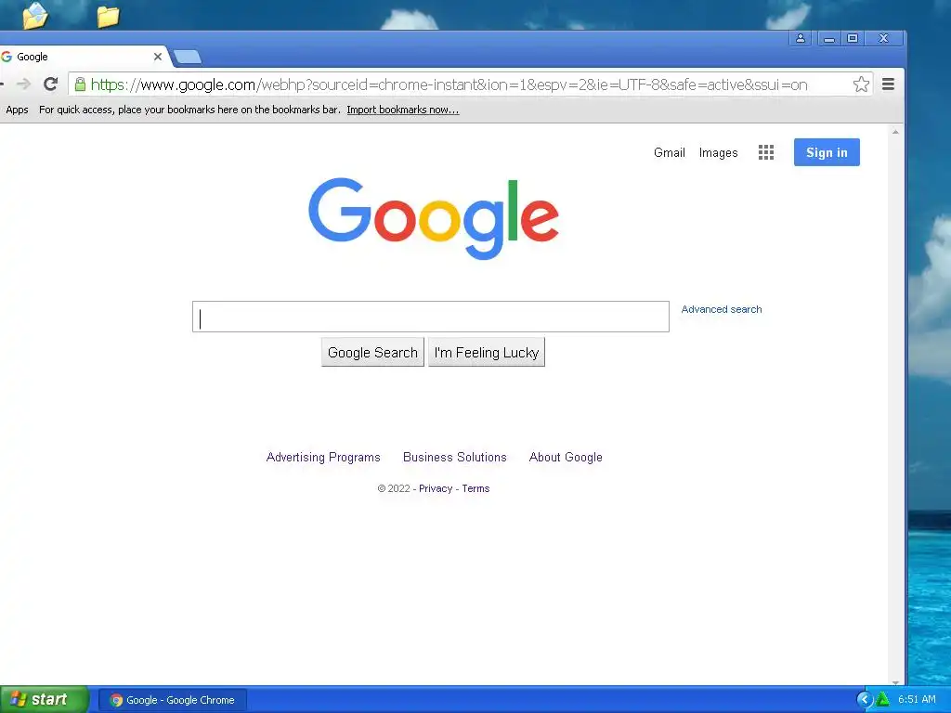The image size is (951, 713).
Task: Click the forward navigation arrow
Action: [23, 84]
